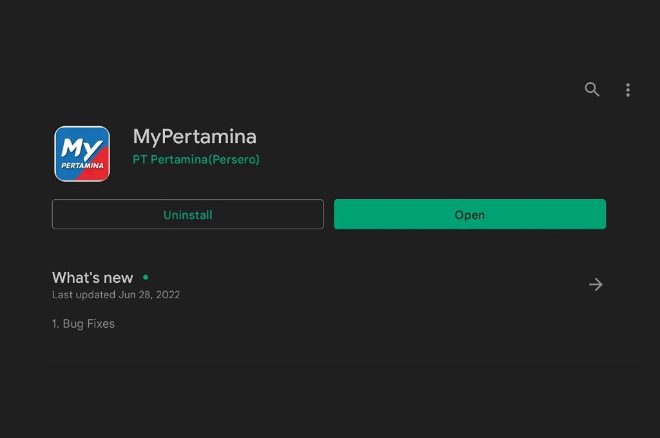Image resolution: width=660 pixels, height=438 pixels.
Task: Expand What's new with arrow
Action: [x=596, y=285]
